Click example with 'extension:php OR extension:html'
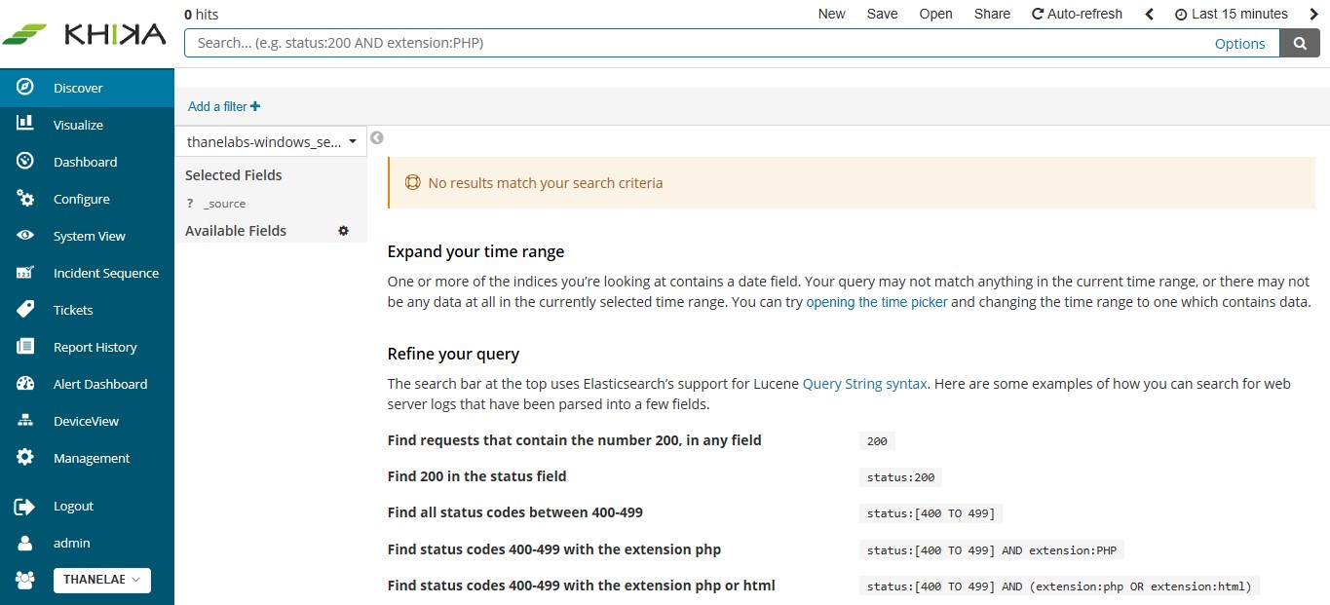Viewport: 1330px width, 605px height. 1060,586
